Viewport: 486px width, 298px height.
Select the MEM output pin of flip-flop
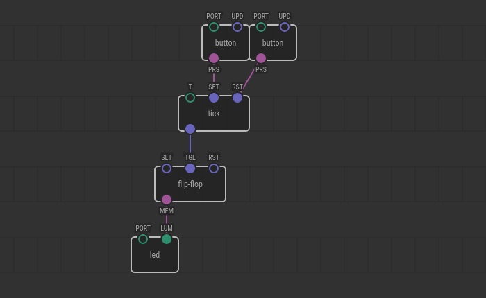coord(167,200)
